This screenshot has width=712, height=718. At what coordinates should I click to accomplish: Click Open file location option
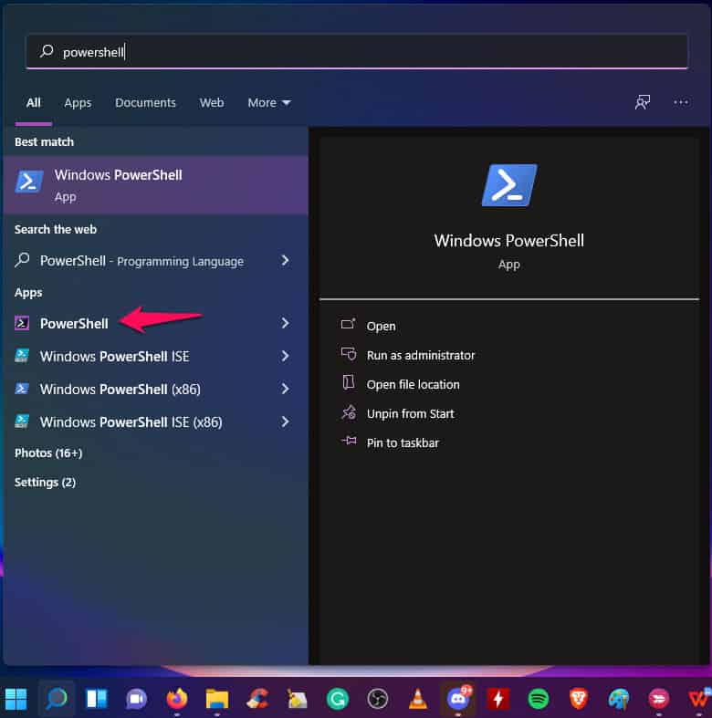coord(413,384)
